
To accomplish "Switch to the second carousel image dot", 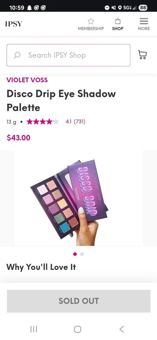I will pyautogui.click(x=82, y=254).
